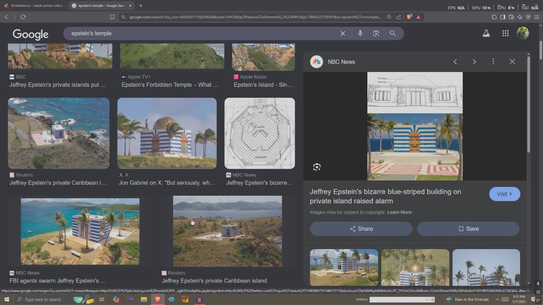Image resolution: width=543 pixels, height=305 pixels.
Task: Open Search Labs flask icon
Action: pos(486,33)
